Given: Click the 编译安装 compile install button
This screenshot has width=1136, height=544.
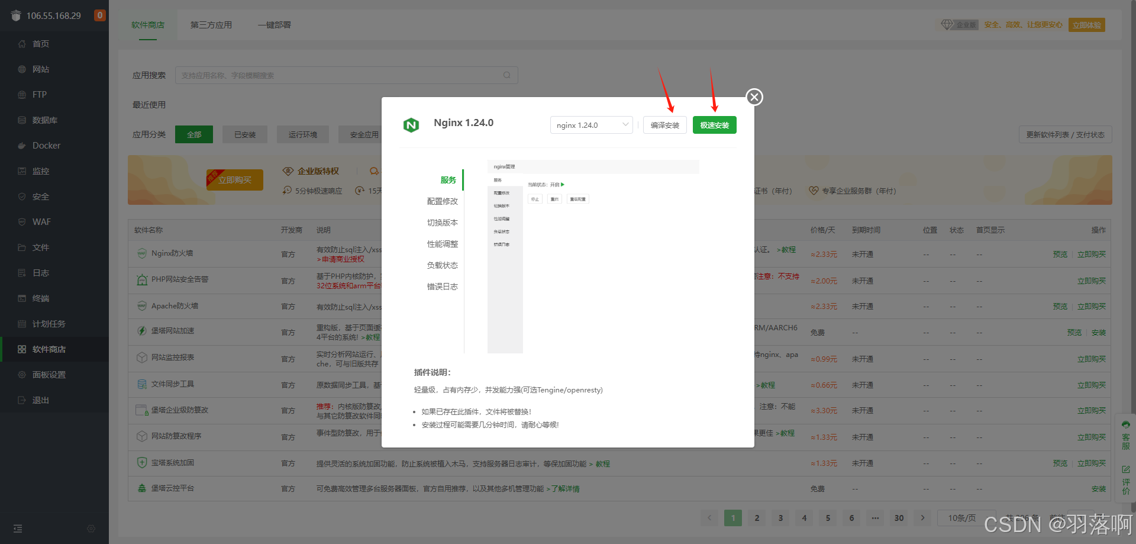Looking at the screenshot, I should pyautogui.click(x=665, y=125).
